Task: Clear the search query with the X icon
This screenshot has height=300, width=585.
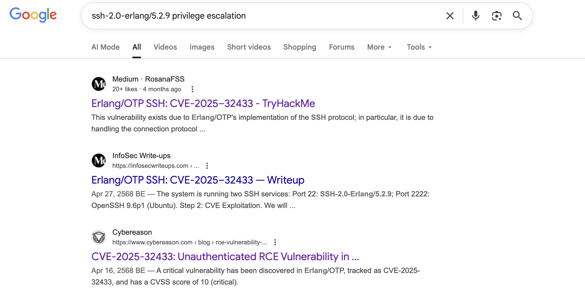Action: 450,16
